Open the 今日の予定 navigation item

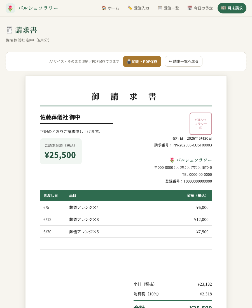click(200, 8)
